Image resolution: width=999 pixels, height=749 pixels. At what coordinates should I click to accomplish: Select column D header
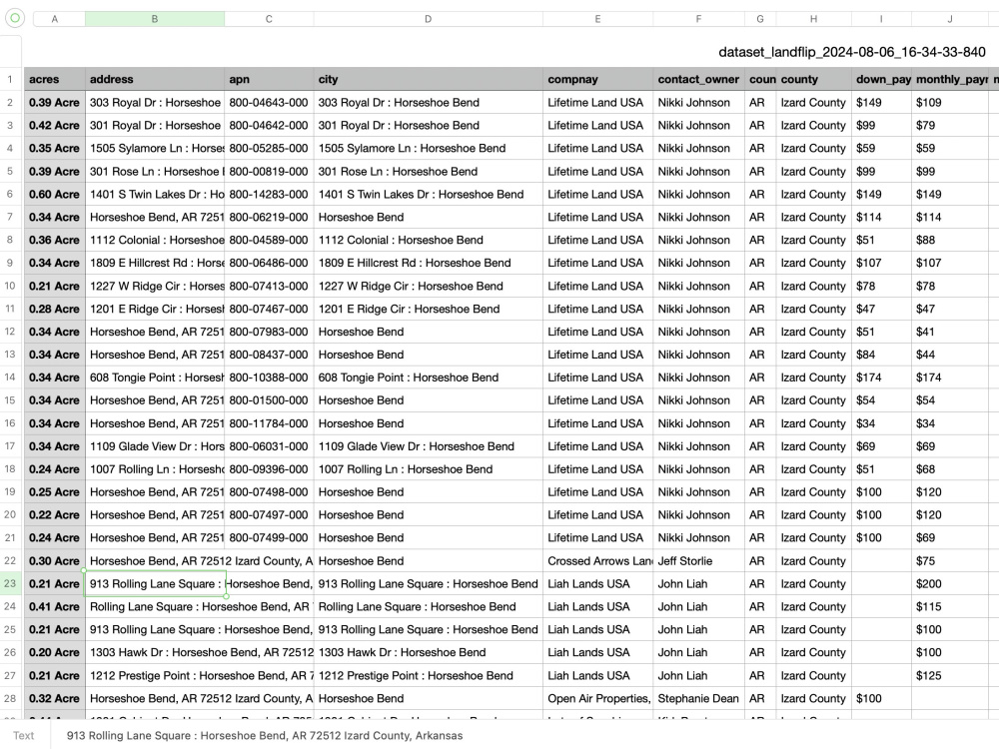point(429,19)
